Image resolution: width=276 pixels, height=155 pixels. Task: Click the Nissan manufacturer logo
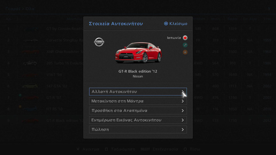tap(99, 42)
